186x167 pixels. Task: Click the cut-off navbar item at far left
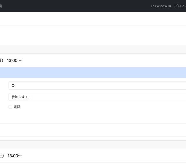coord(1,6)
